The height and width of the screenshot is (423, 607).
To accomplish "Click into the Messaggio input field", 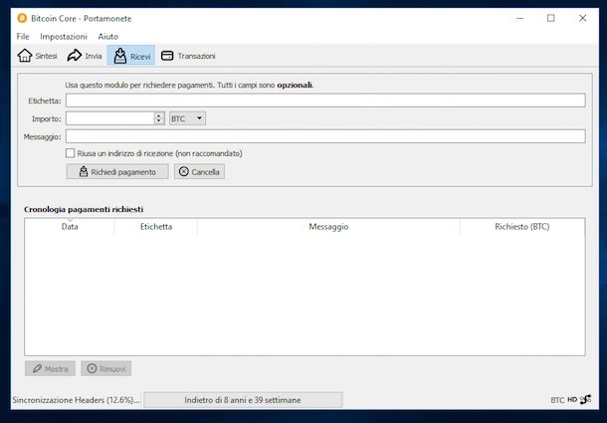I will 325,136.
